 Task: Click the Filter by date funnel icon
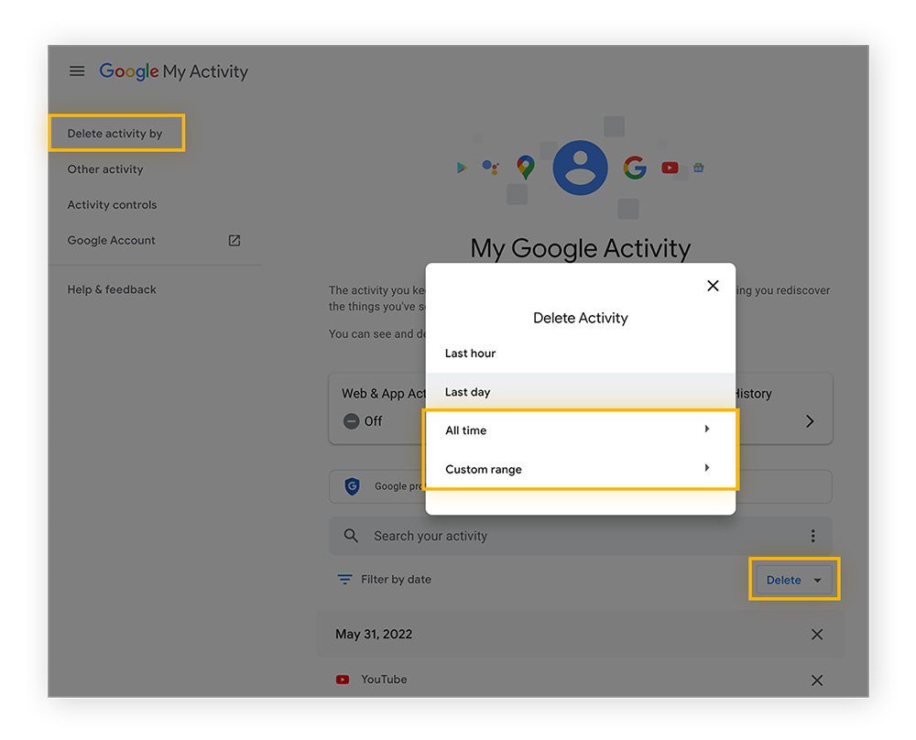click(343, 579)
